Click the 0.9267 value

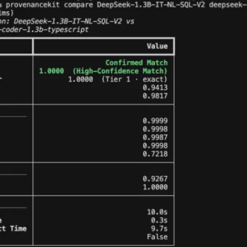(155, 178)
